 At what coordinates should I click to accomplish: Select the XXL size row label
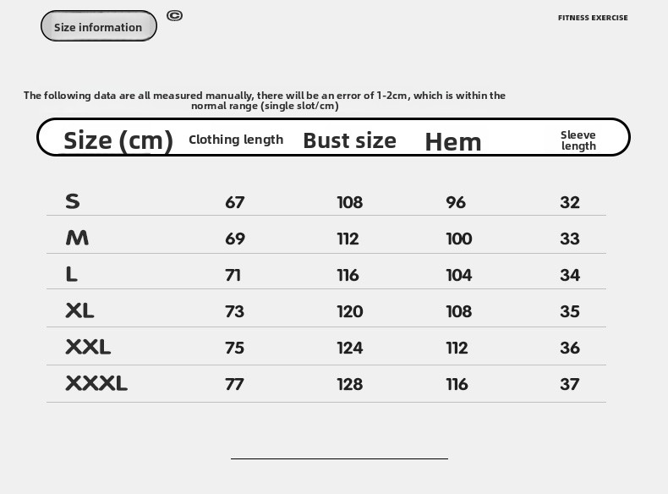88,347
